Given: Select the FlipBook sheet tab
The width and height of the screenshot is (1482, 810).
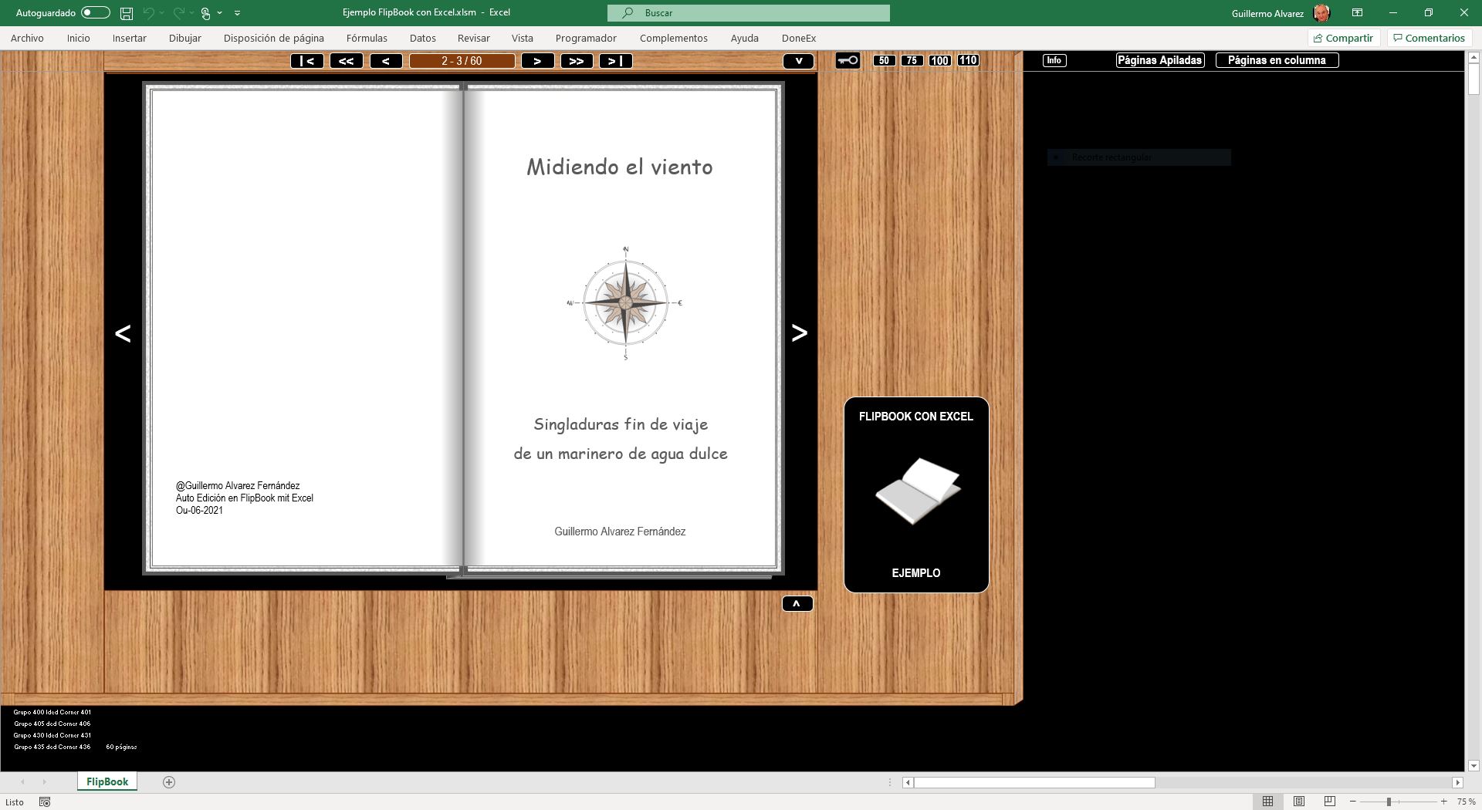Looking at the screenshot, I should (107, 781).
